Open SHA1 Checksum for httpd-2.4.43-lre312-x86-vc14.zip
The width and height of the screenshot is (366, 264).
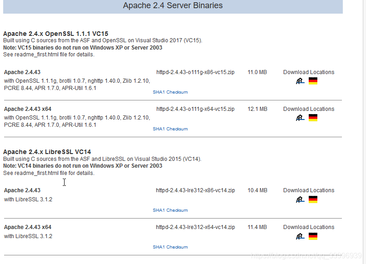pos(170,210)
